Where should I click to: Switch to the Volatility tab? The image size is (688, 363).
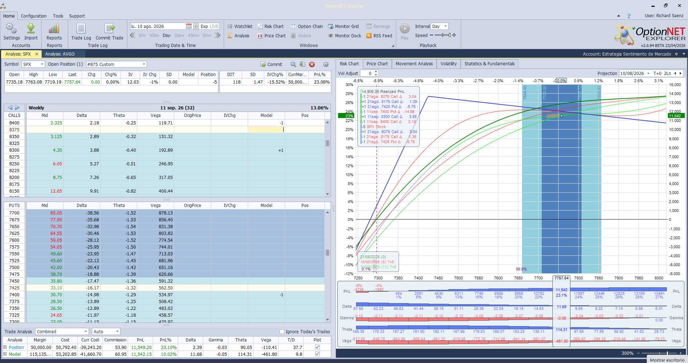pyautogui.click(x=449, y=64)
